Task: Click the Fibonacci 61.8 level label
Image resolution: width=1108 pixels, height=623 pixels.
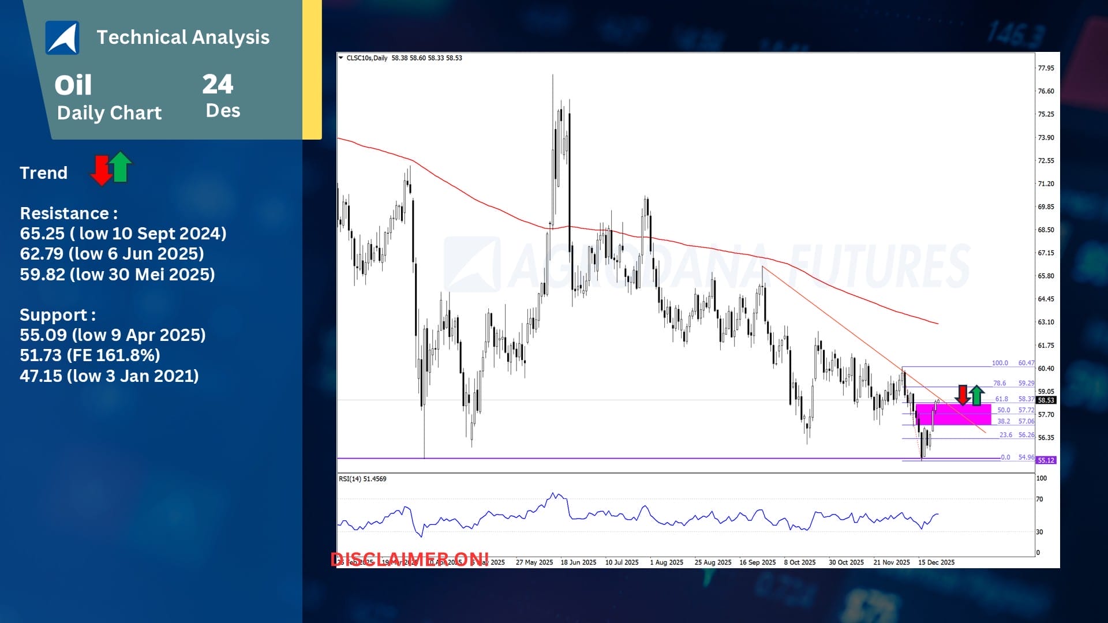Action: click(x=1001, y=399)
